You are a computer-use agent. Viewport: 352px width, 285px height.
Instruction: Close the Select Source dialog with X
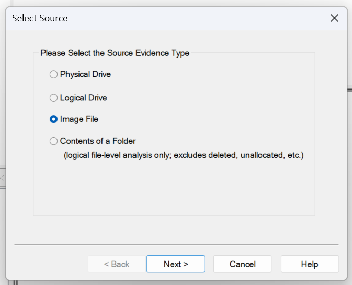tap(335, 18)
